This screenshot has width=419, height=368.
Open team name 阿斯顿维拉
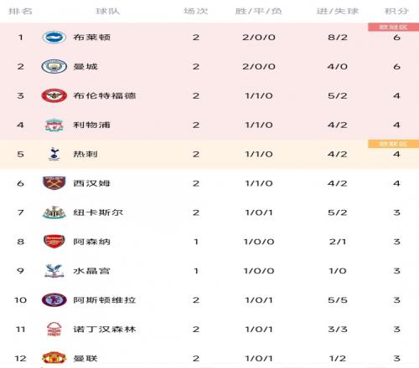[x=105, y=300]
